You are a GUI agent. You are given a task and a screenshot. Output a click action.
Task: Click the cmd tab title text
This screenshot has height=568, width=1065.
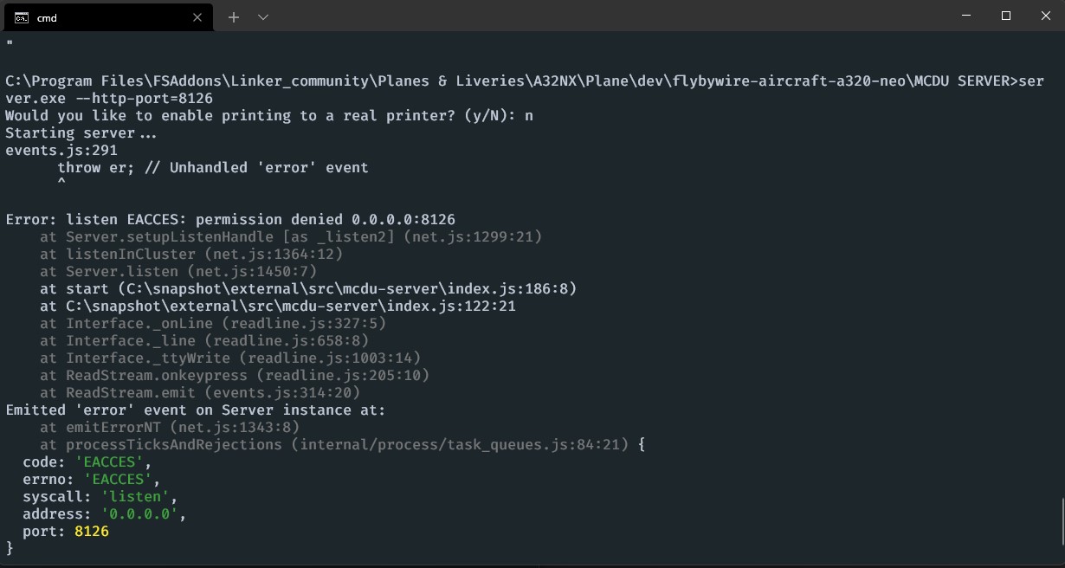(x=47, y=16)
